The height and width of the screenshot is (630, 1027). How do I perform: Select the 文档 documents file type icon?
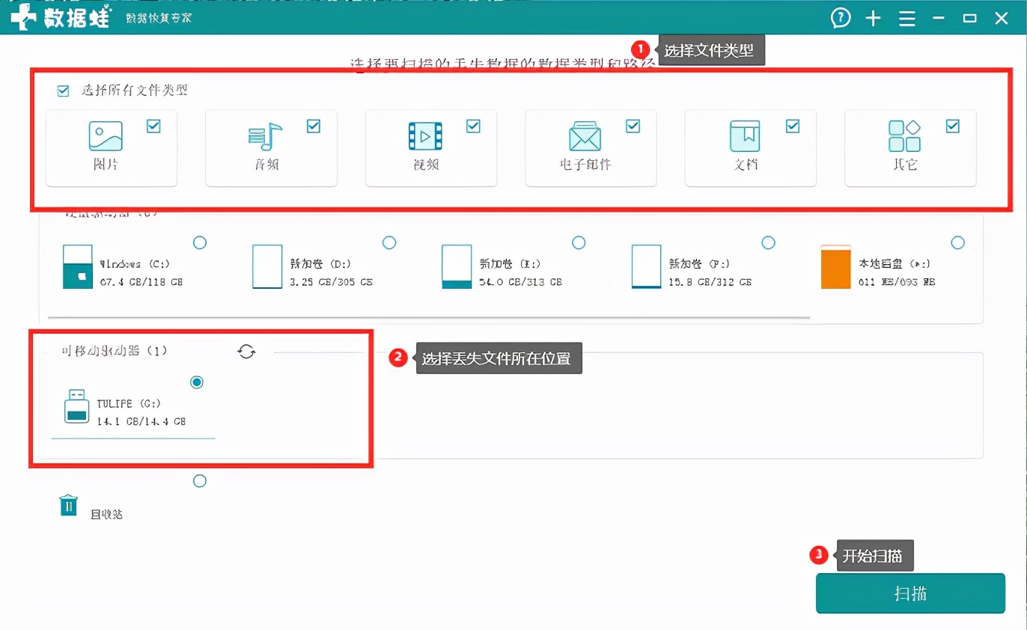[x=744, y=137]
